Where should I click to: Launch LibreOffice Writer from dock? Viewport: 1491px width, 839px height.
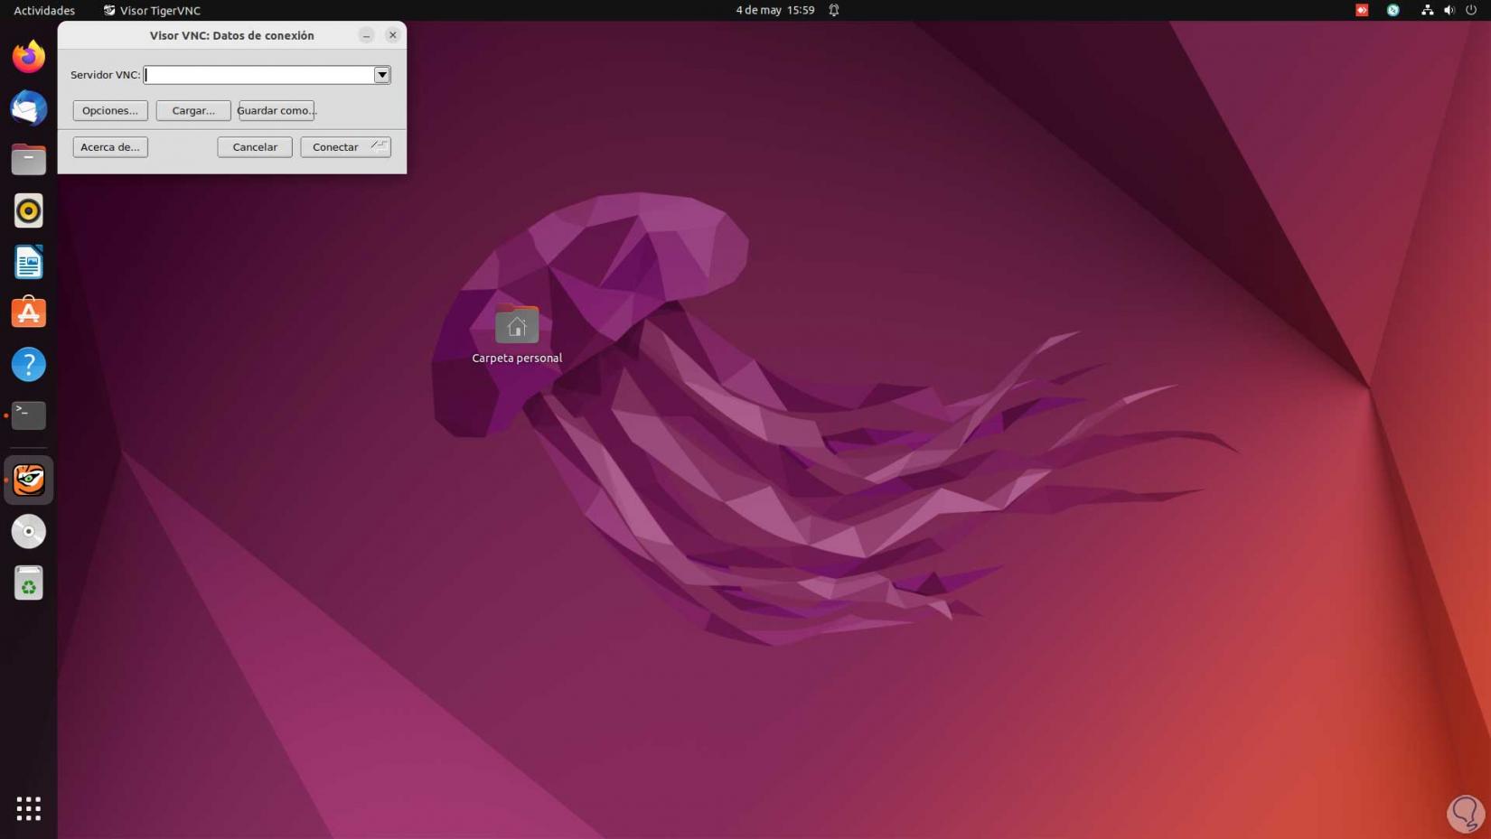pyautogui.click(x=29, y=263)
